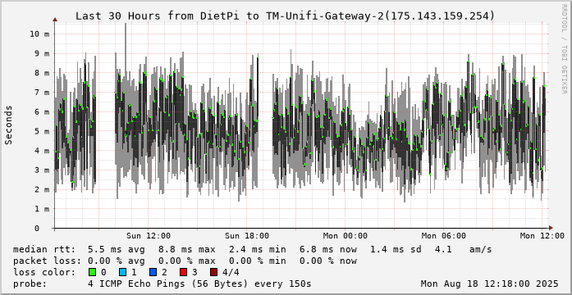Click the '8.8 ms max' median rtt value

(187, 249)
